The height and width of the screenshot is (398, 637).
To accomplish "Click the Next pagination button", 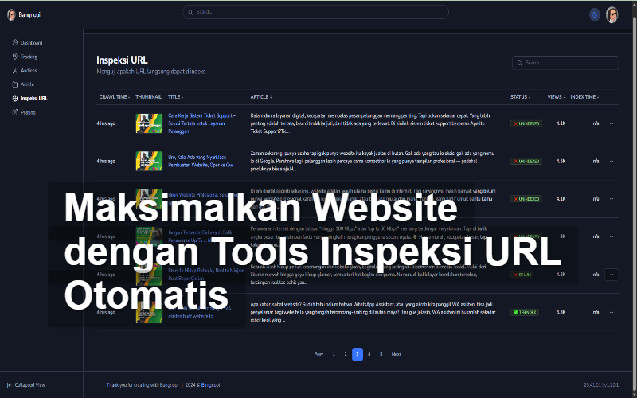I will pyautogui.click(x=396, y=353).
